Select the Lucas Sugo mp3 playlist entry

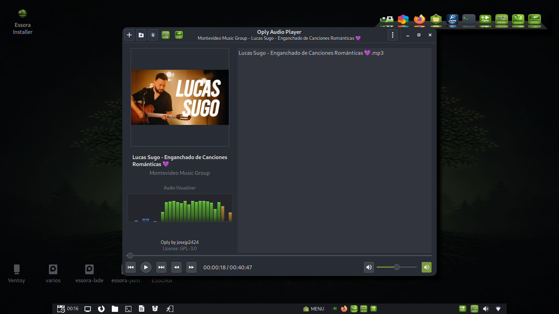(334, 53)
